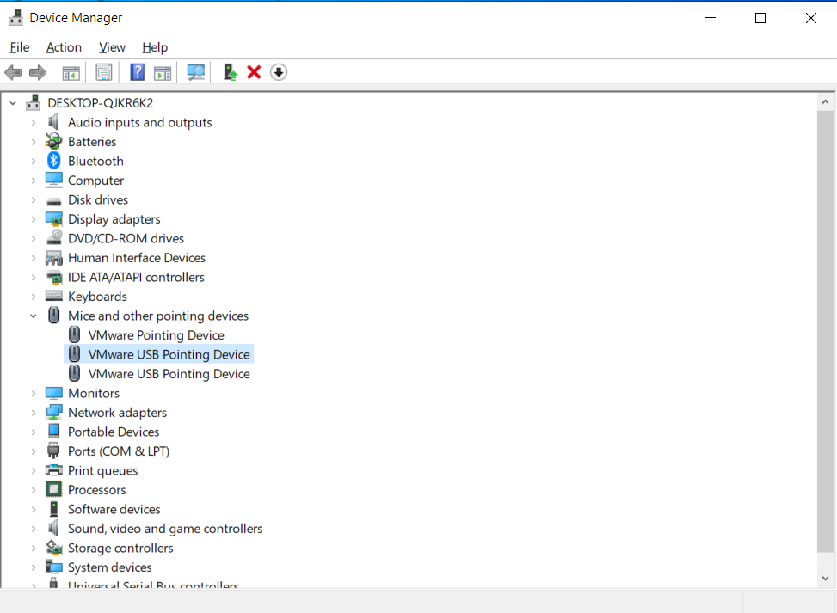
Task: Click the Device Manager title bar icon
Action: [16, 17]
